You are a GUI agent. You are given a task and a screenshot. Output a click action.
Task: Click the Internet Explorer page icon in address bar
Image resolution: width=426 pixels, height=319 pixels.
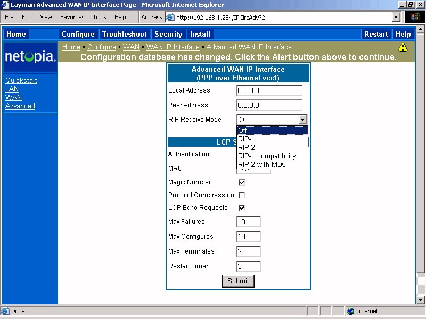[170, 17]
